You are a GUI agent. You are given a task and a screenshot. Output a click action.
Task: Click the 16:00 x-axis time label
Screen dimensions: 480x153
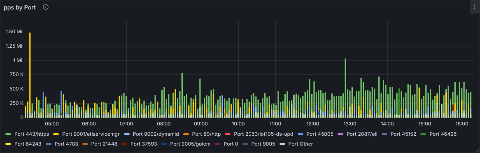[462, 124]
